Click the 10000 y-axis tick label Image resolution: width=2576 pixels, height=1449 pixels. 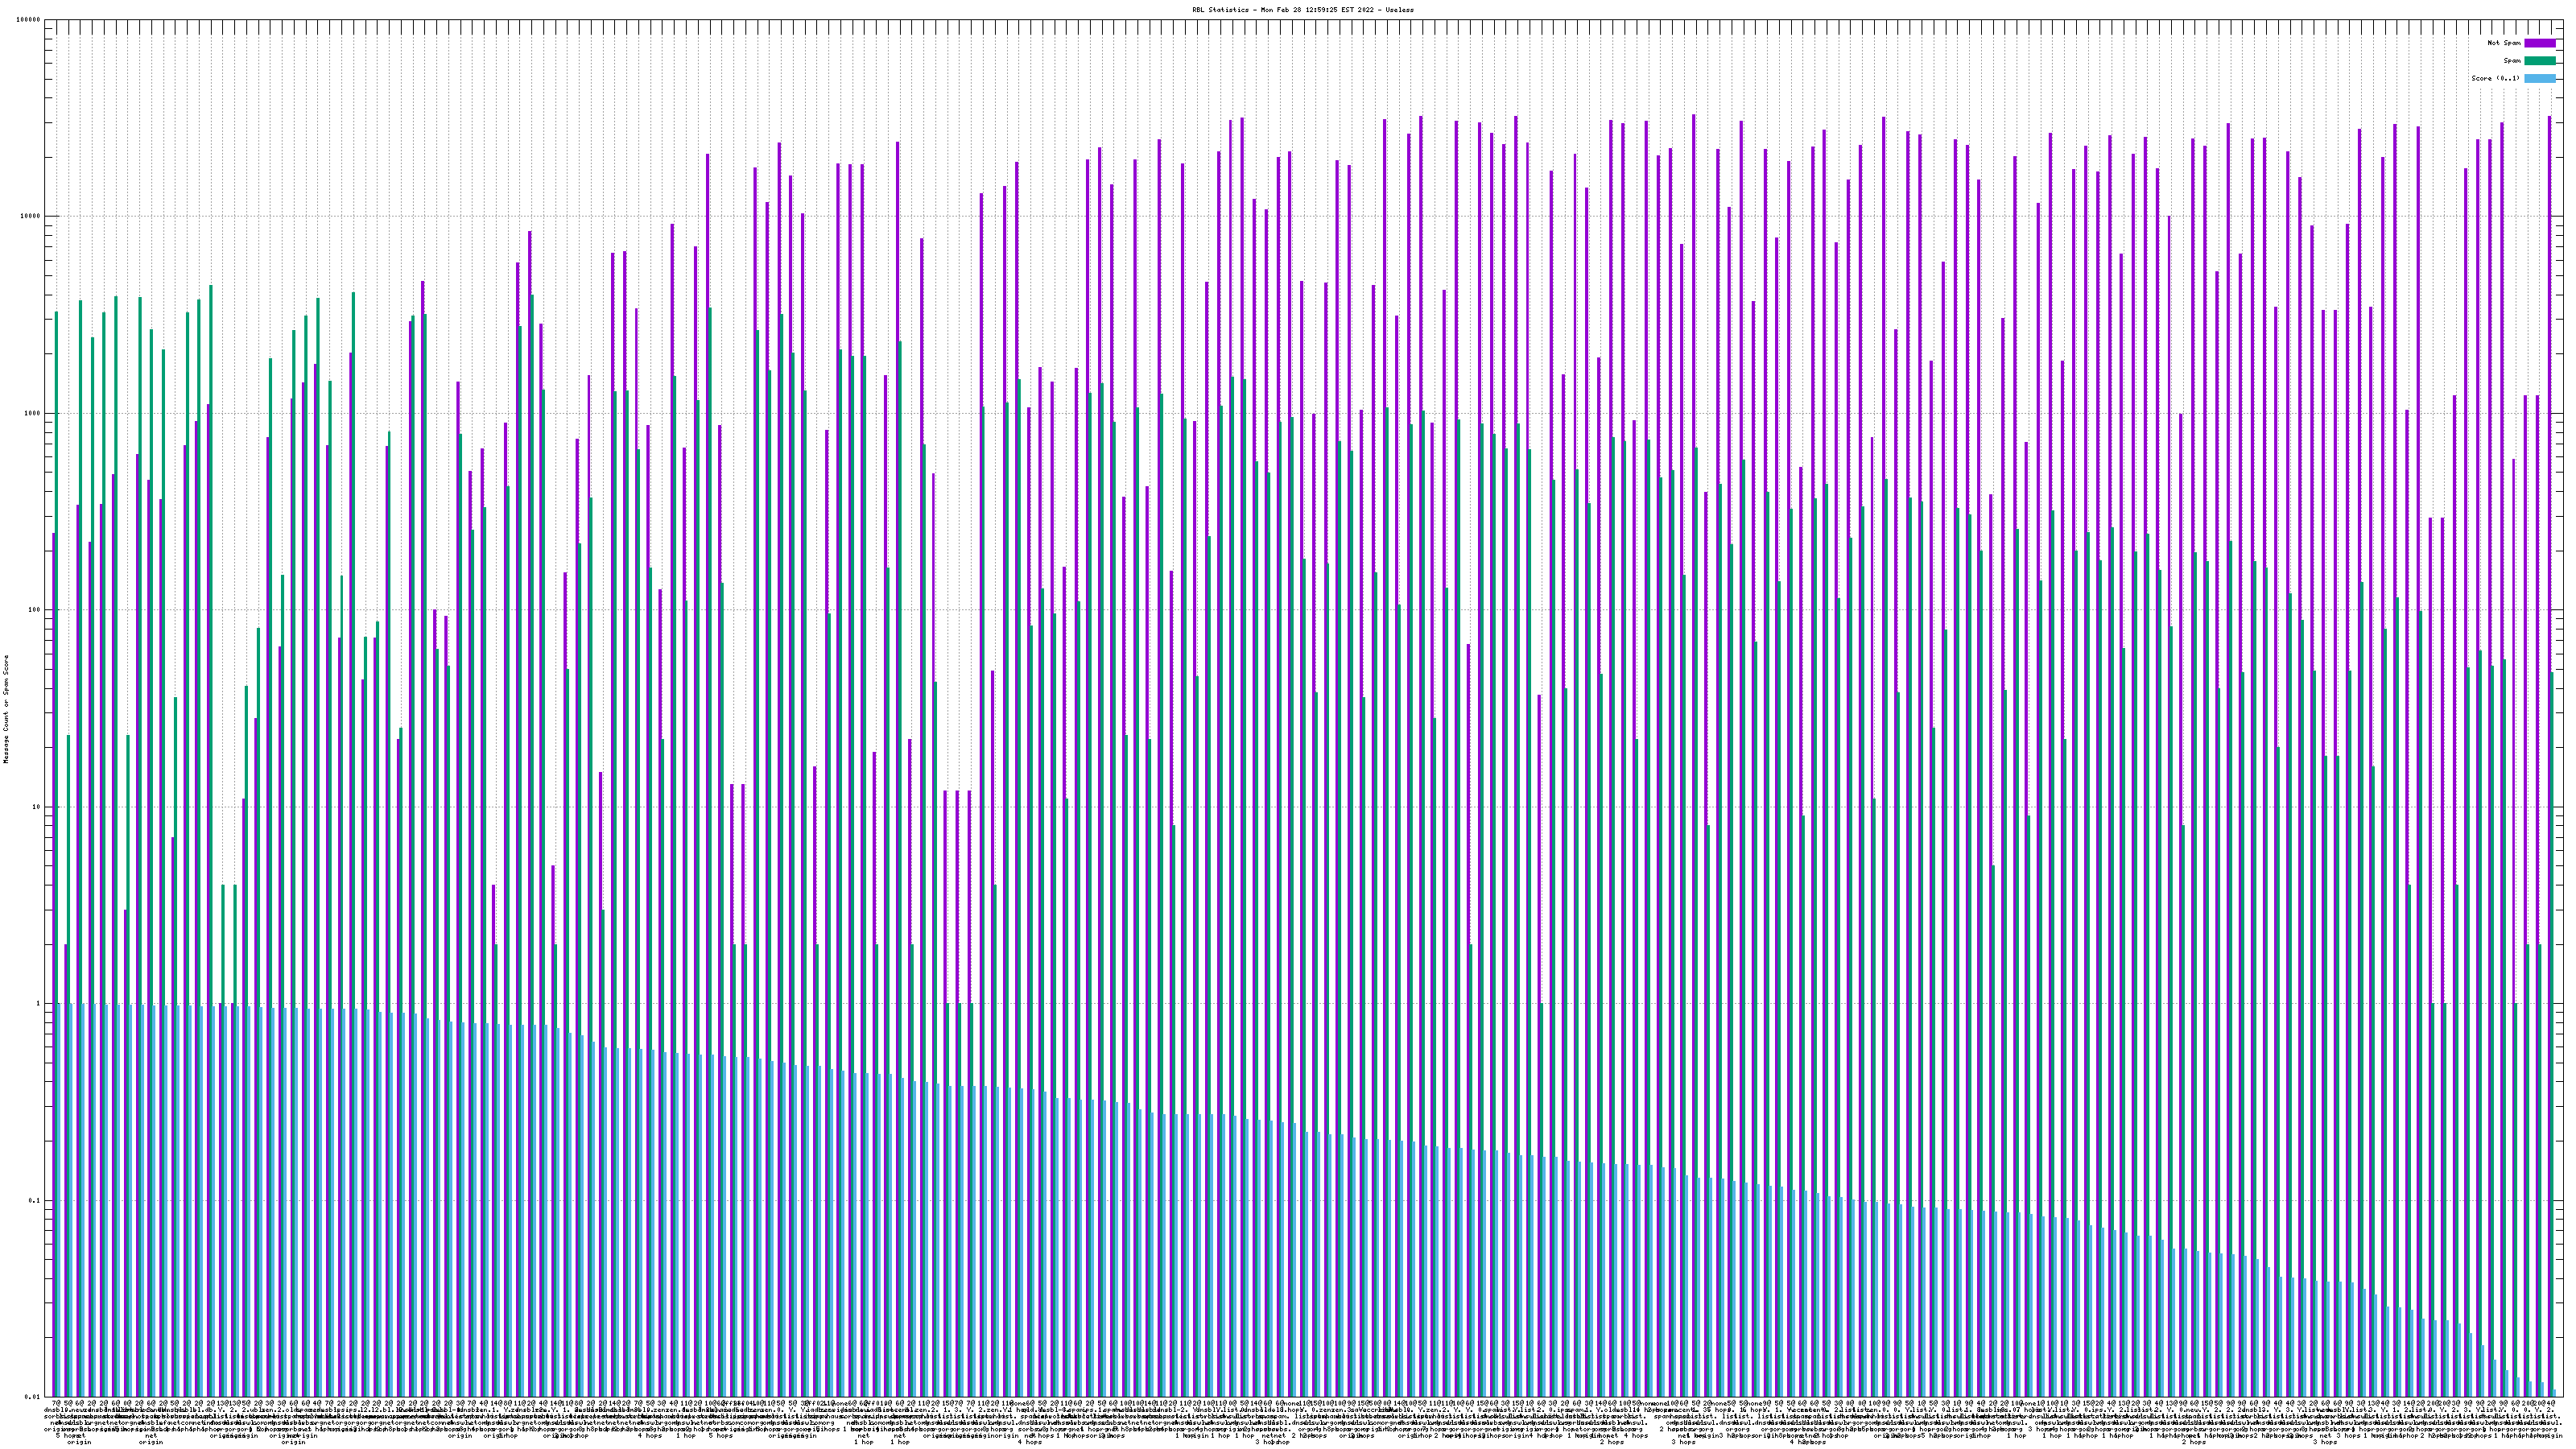click(31, 217)
